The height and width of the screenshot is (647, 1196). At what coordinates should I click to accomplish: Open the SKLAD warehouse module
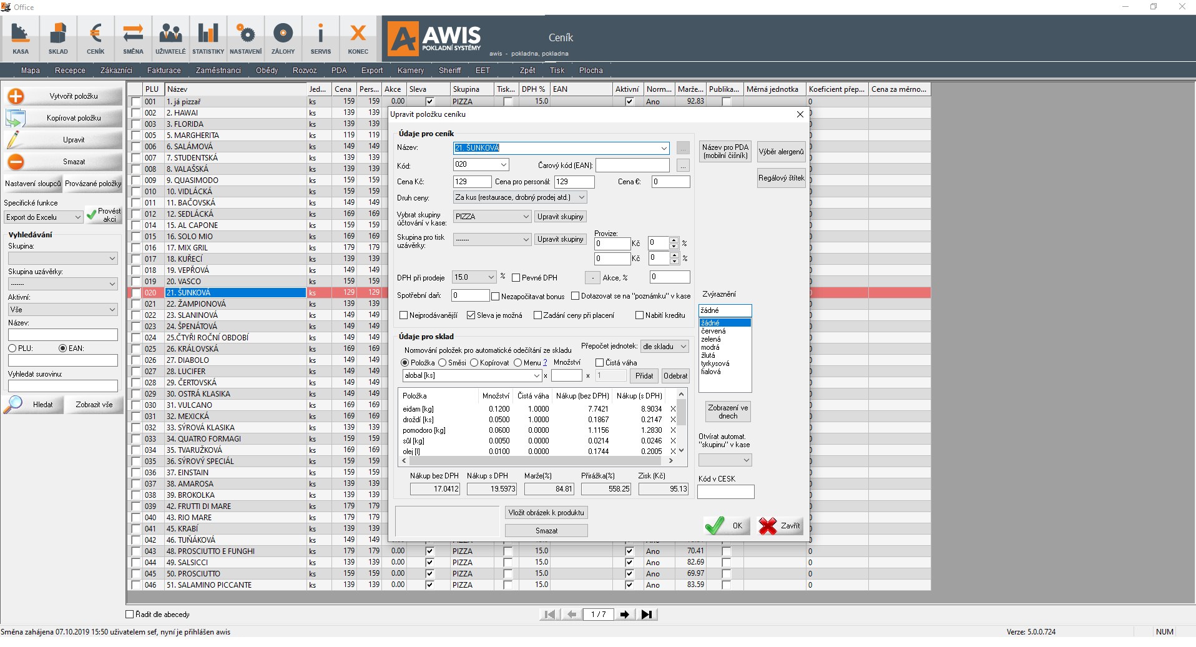point(58,38)
